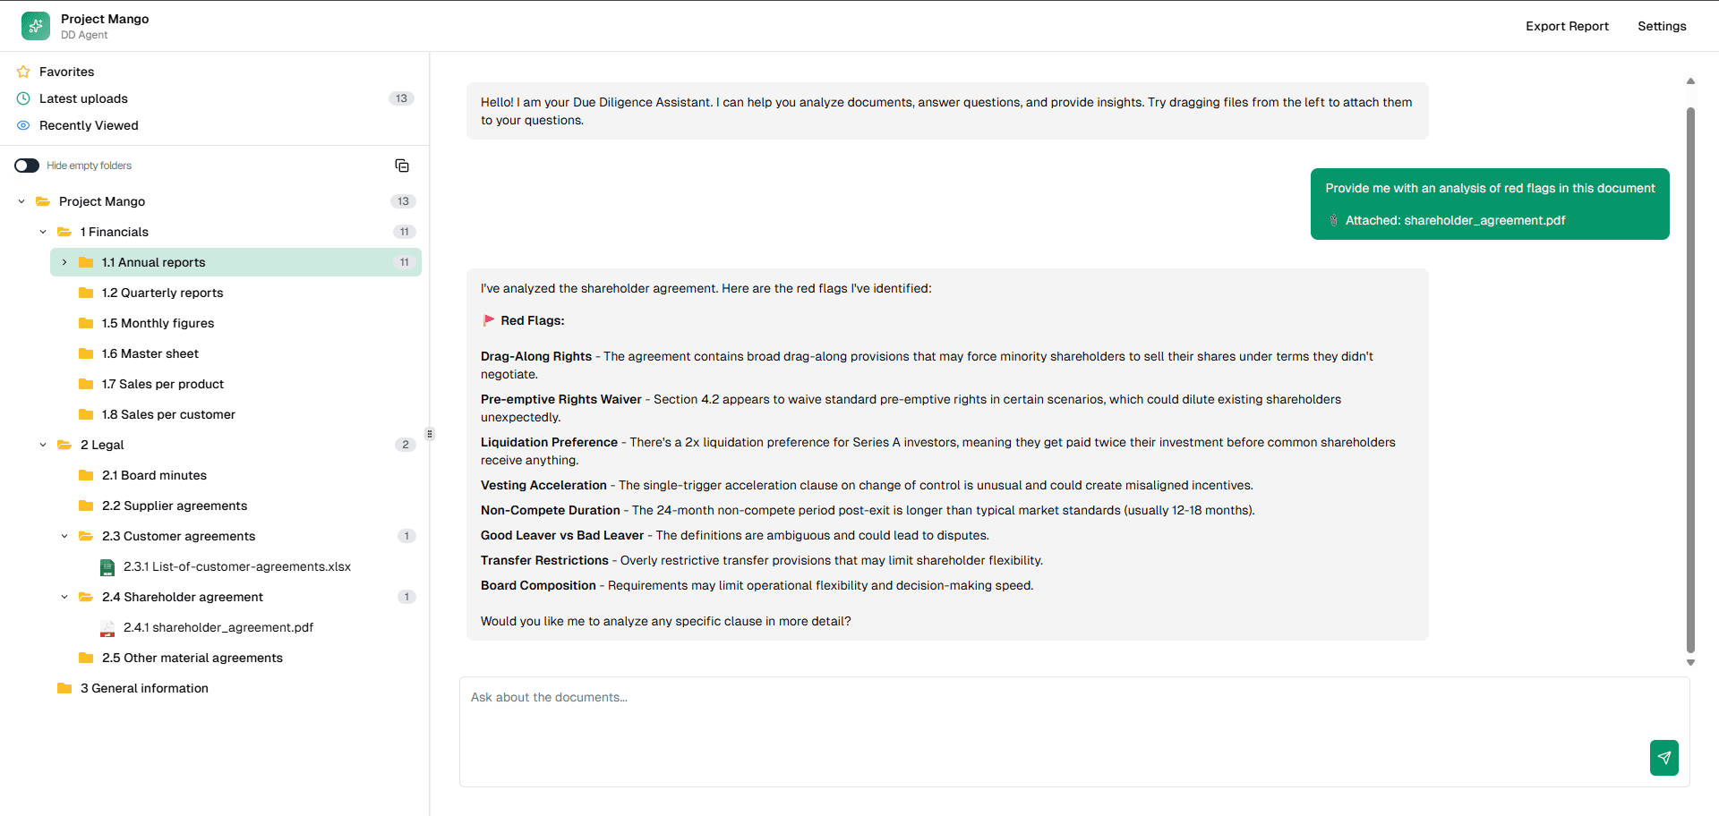1719x816 pixels.
Task: Click Export Report in the header
Action: (1567, 26)
